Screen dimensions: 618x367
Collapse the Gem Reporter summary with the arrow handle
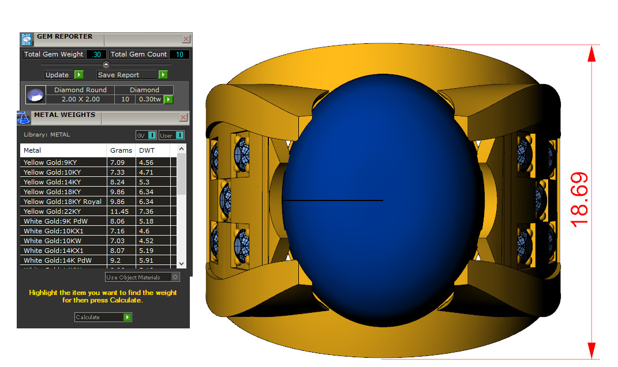pyautogui.click(x=106, y=65)
